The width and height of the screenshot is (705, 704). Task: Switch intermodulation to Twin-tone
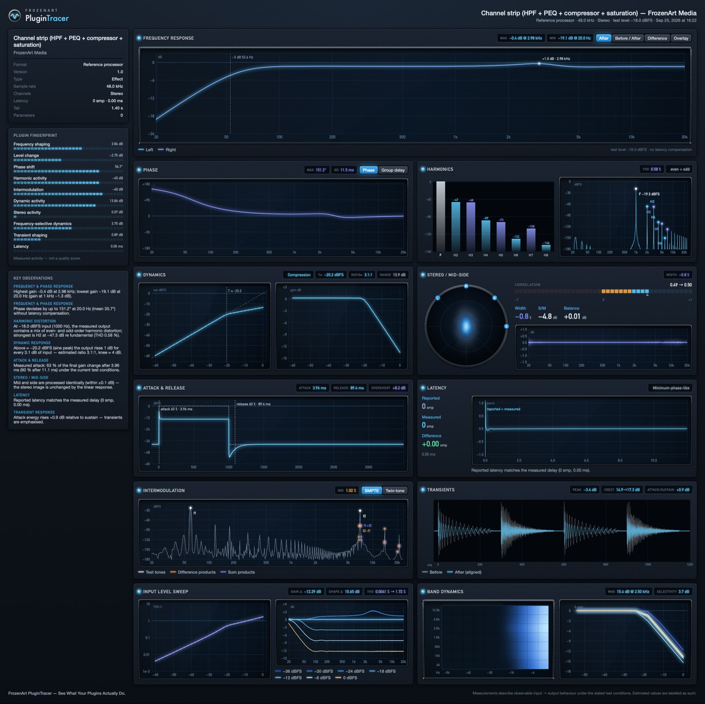[x=395, y=490]
